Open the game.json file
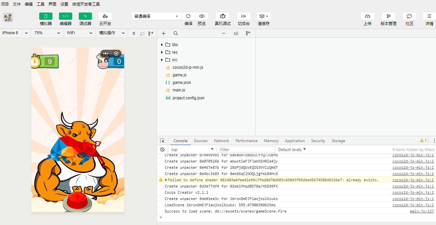This screenshot has width=436, height=225. click(182, 83)
